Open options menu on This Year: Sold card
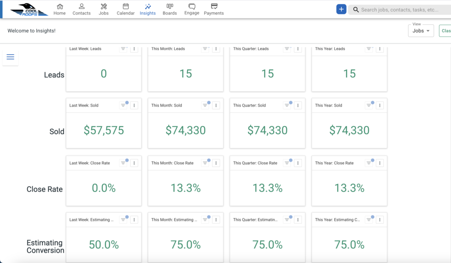 coord(380,105)
